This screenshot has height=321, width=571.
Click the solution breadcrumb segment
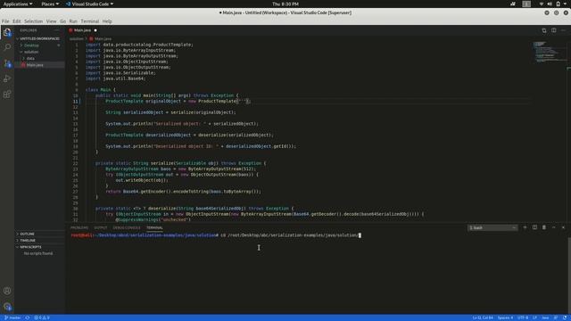(x=77, y=38)
